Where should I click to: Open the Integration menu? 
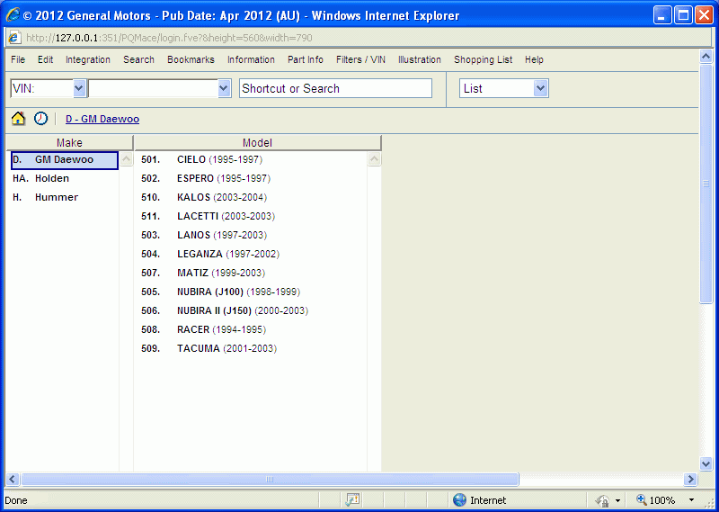[x=88, y=59]
